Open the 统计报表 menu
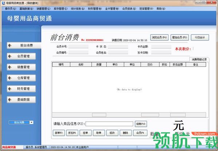The image size is (218, 151). coord(78,9)
